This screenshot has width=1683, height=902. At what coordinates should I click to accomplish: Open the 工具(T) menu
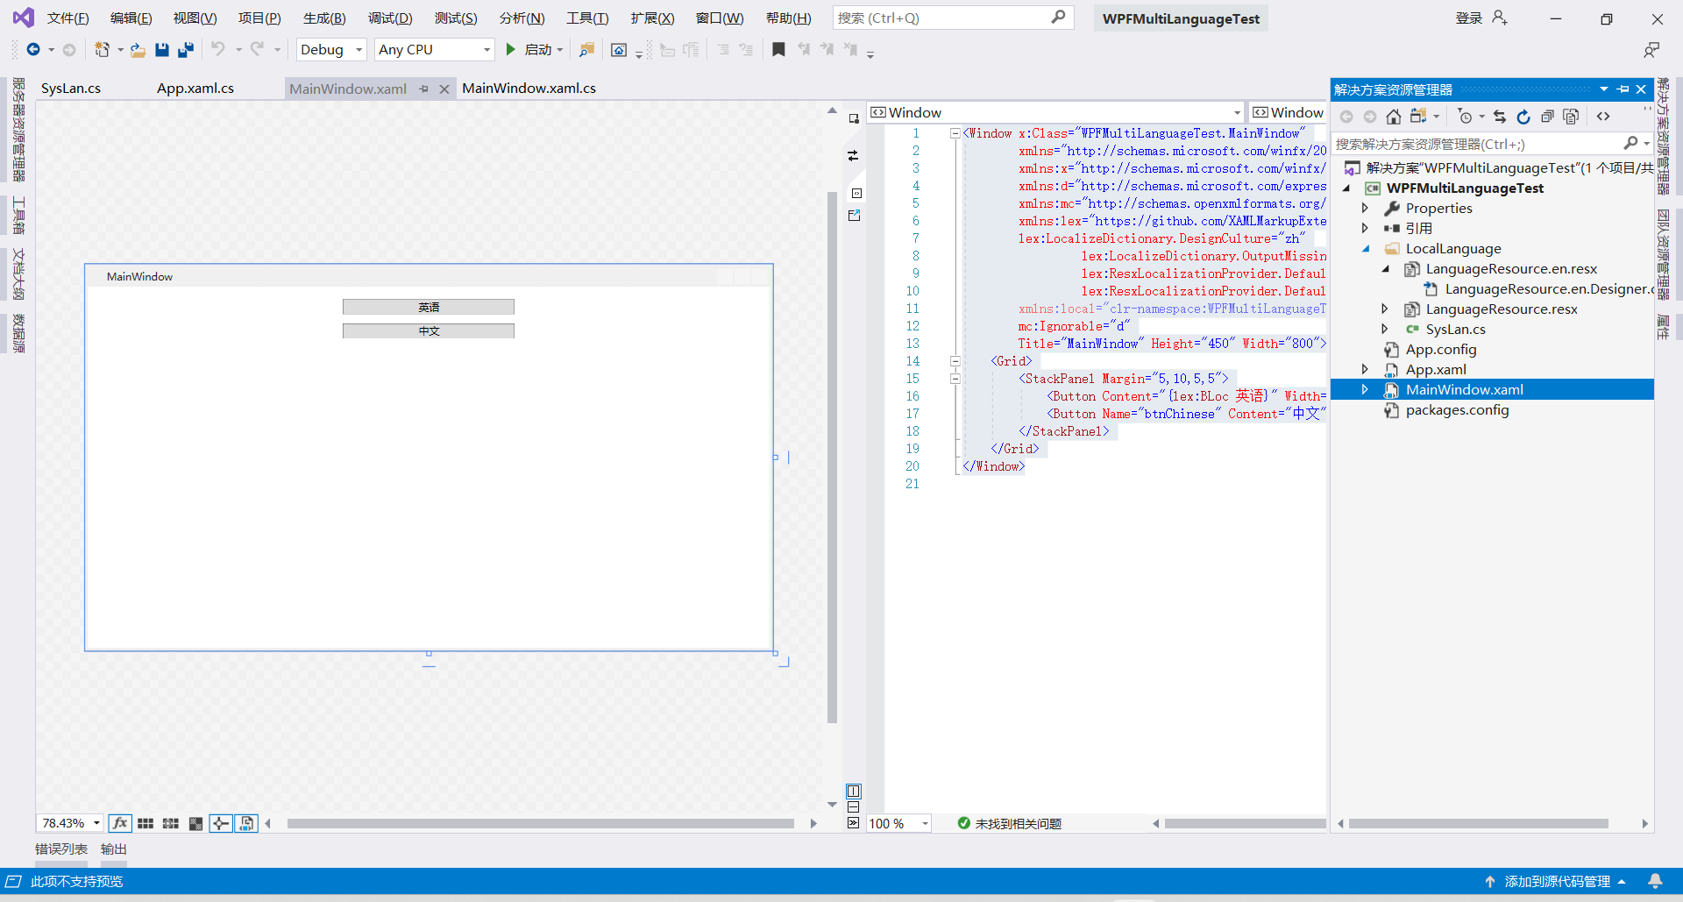click(587, 18)
